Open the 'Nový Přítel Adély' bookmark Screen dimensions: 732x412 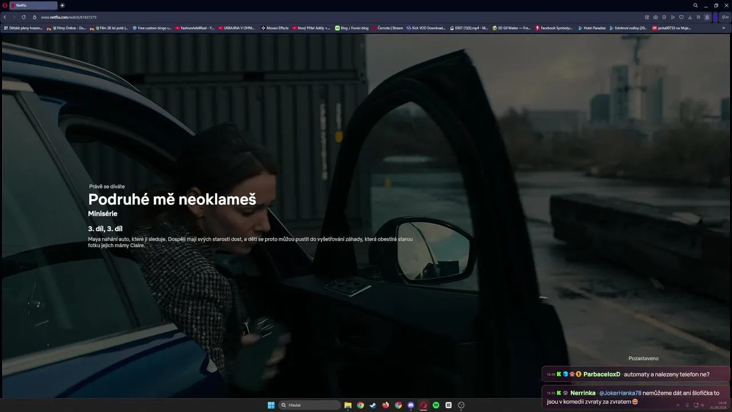click(x=311, y=28)
